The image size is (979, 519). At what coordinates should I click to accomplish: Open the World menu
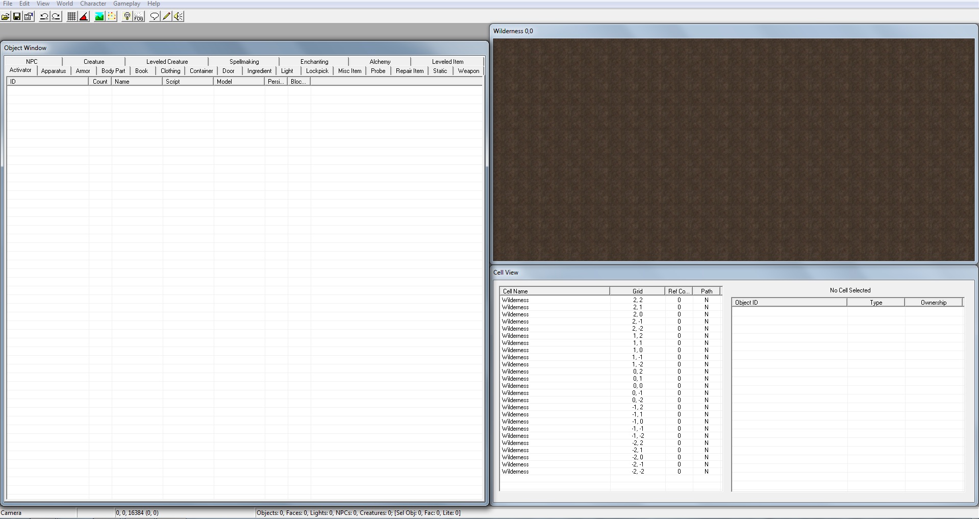pos(65,4)
